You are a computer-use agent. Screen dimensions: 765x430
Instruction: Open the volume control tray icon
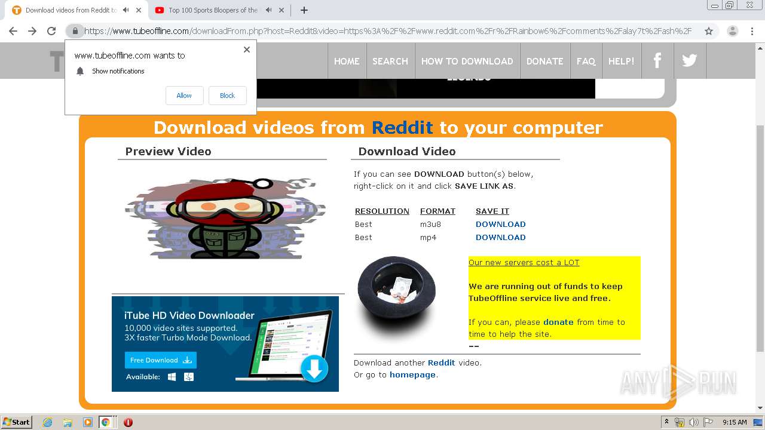[694, 422]
